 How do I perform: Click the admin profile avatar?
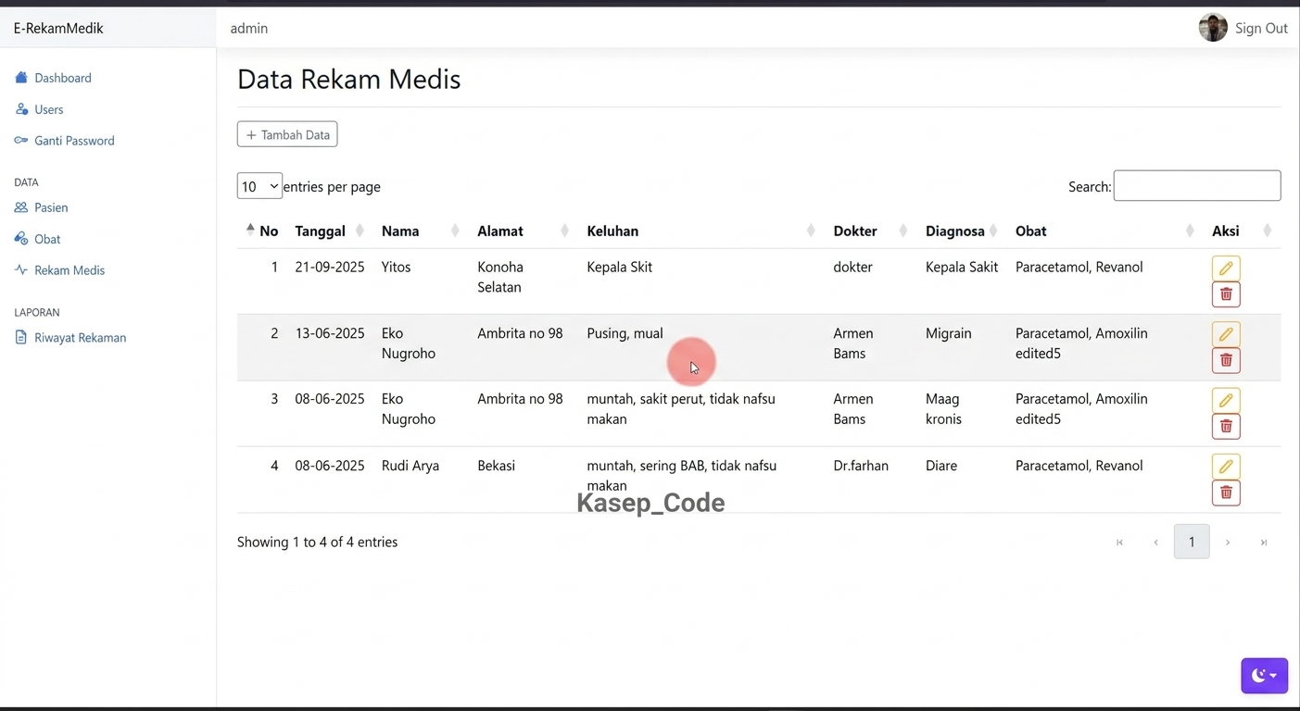point(1213,28)
